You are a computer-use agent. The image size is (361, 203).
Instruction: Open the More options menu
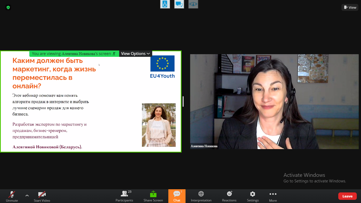(273, 196)
